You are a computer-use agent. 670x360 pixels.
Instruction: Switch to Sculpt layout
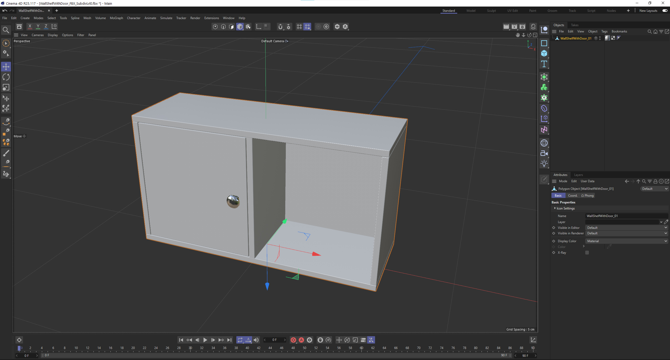[491, 11]
